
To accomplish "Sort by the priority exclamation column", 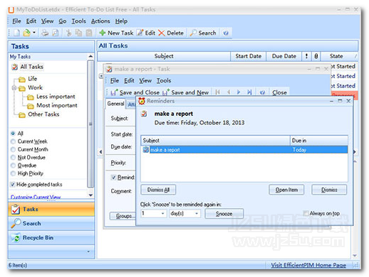I will click(x=306, y=56).
